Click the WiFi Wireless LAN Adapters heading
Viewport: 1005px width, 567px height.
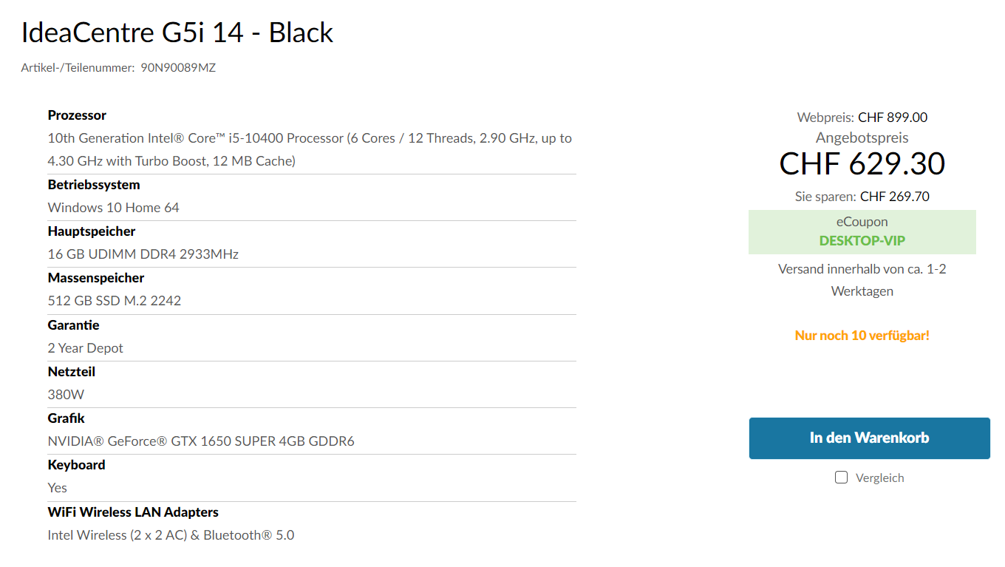(x=133, y=512)
